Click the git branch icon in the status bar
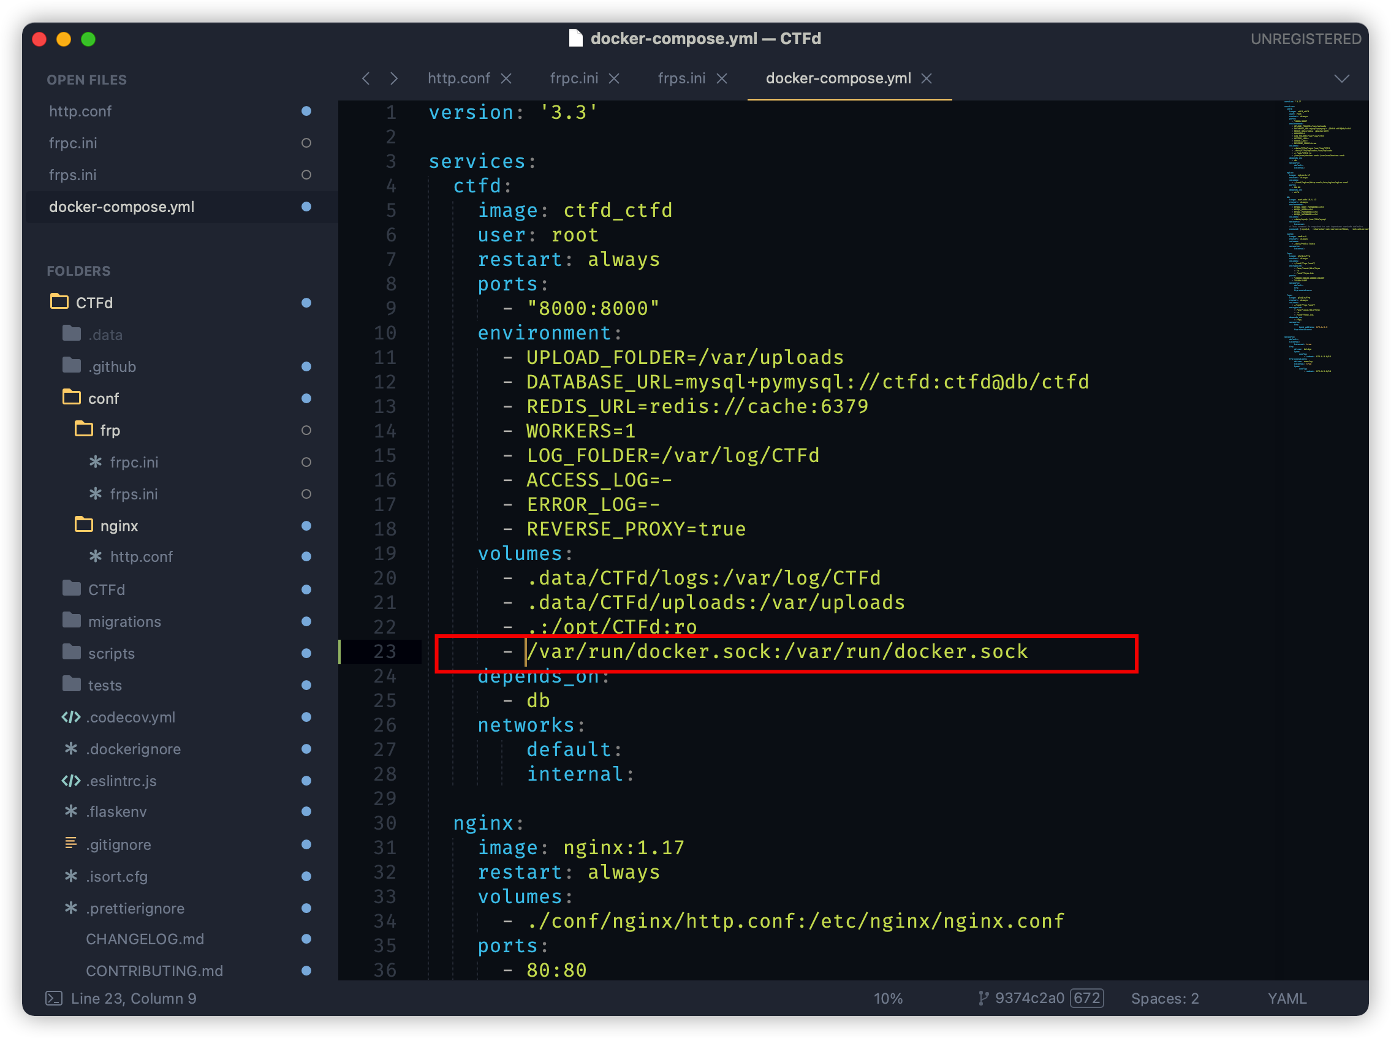1391x1038 pixels. click(984, 998)
